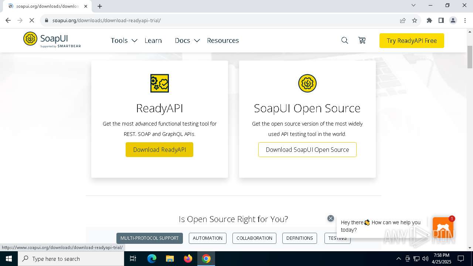Select COLLABORATION tab
Screen dimensions: 473x266
(x=254, y=238)
